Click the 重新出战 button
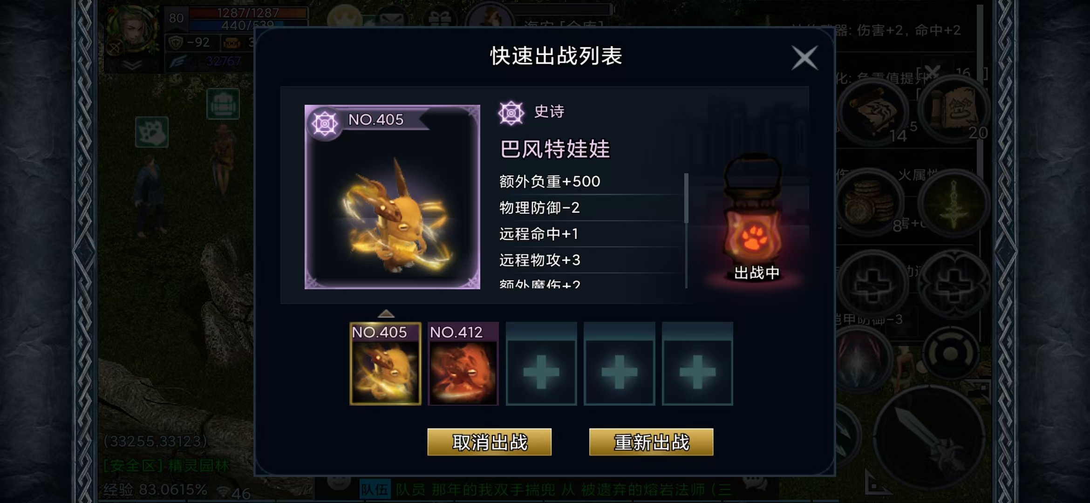 click(x=651, y=442)
